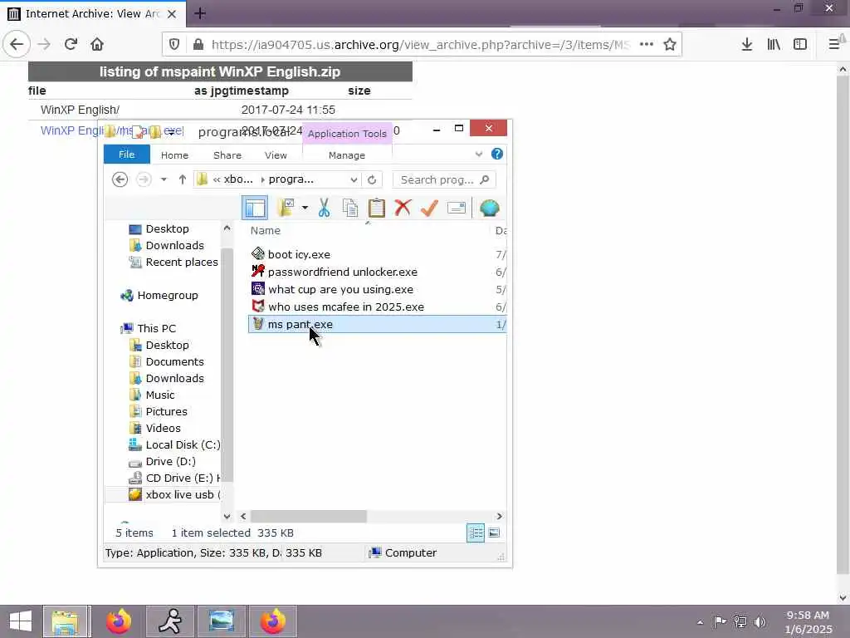
Task: Click the teal shell globe icon
Action: tap(489, 208)
